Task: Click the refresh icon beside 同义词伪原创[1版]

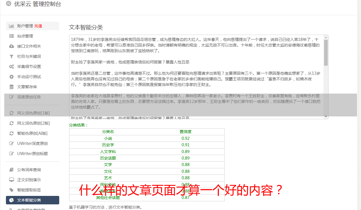Action: (12, 113)
